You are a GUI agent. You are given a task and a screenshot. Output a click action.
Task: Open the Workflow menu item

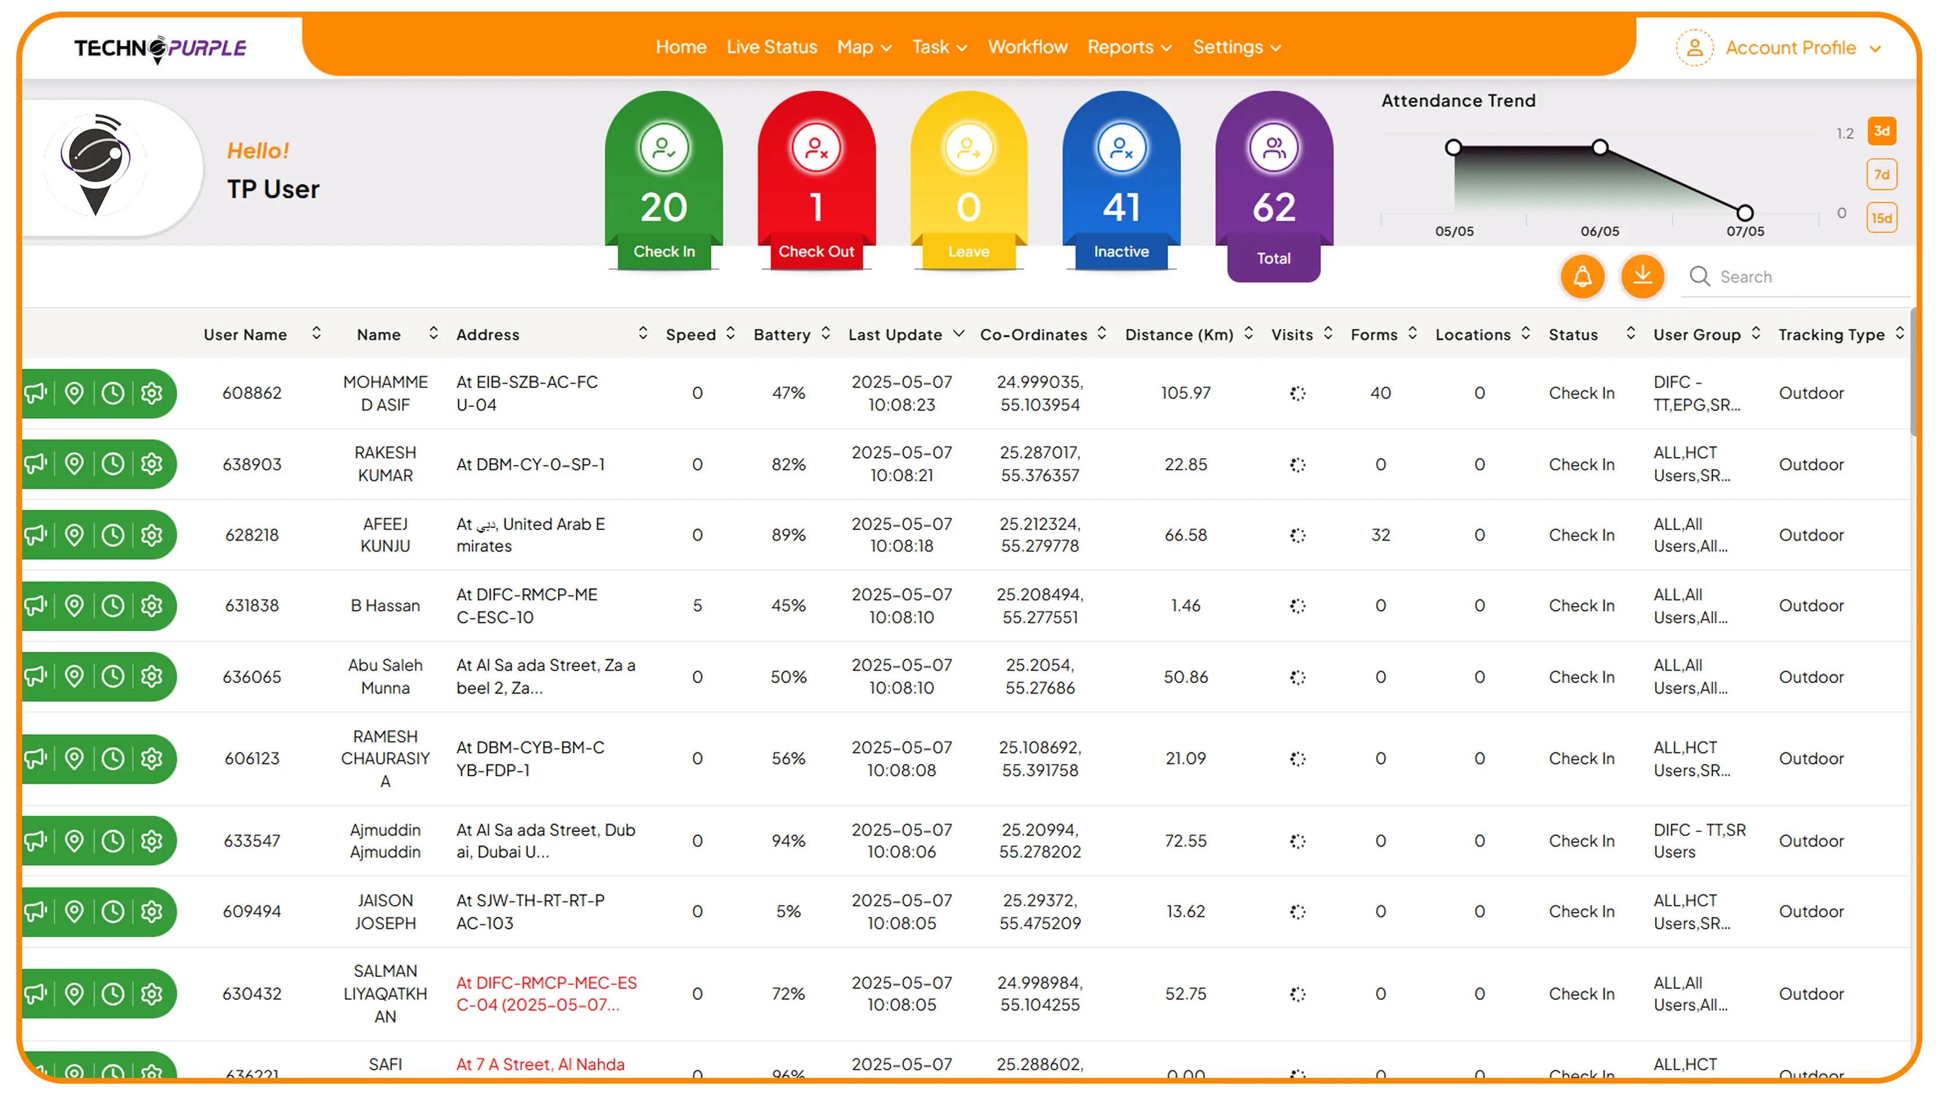[x=1027, y=47]
